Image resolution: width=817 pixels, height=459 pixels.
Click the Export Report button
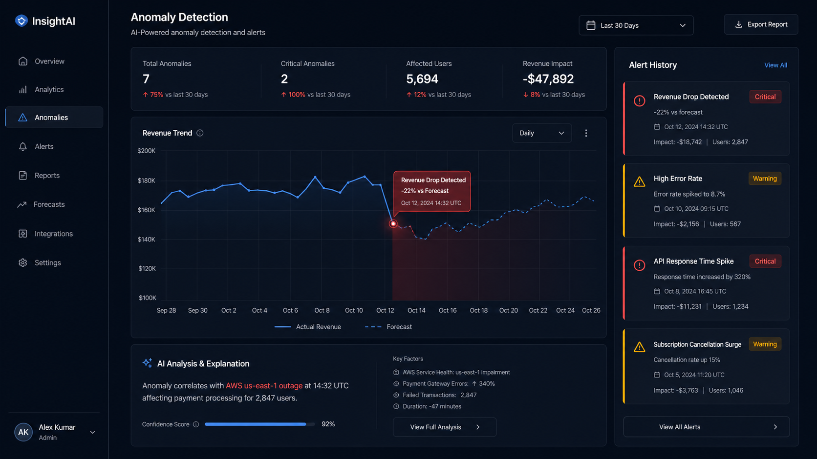click(761, 24)
